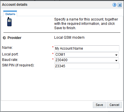Click the red asterisk beside Baud rate
The height and width of the screenshot is (112, 124).
[x=53, y=59]
